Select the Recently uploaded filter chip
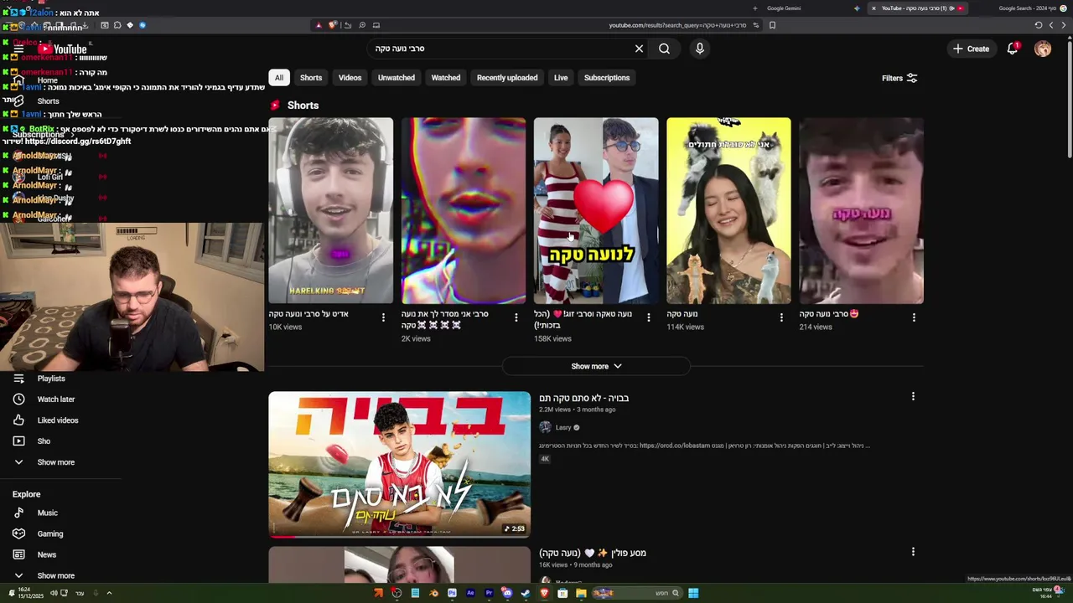Screen dimensions: 1073x603 (x=507, y=78)
